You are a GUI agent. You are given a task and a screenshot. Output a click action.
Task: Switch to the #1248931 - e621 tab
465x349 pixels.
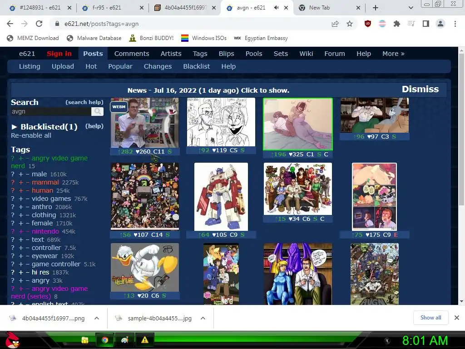point(40,8)
